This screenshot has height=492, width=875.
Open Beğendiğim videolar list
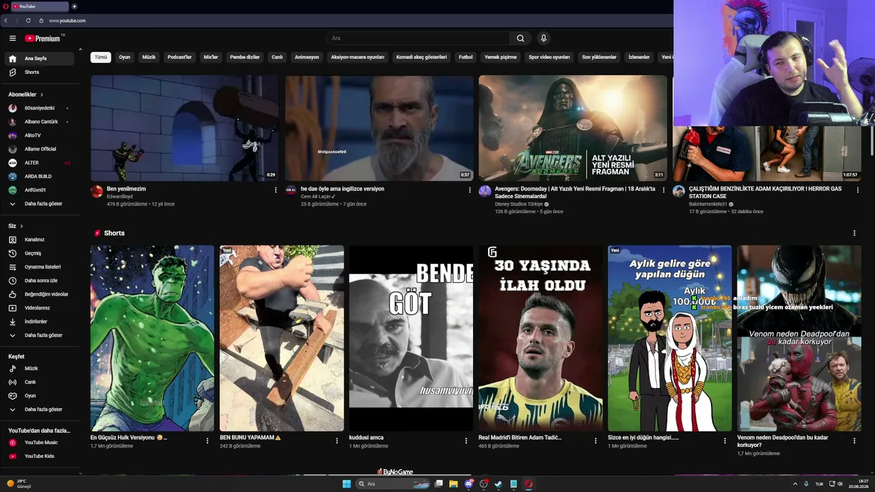pyautogui.click(x=41, y=295)
